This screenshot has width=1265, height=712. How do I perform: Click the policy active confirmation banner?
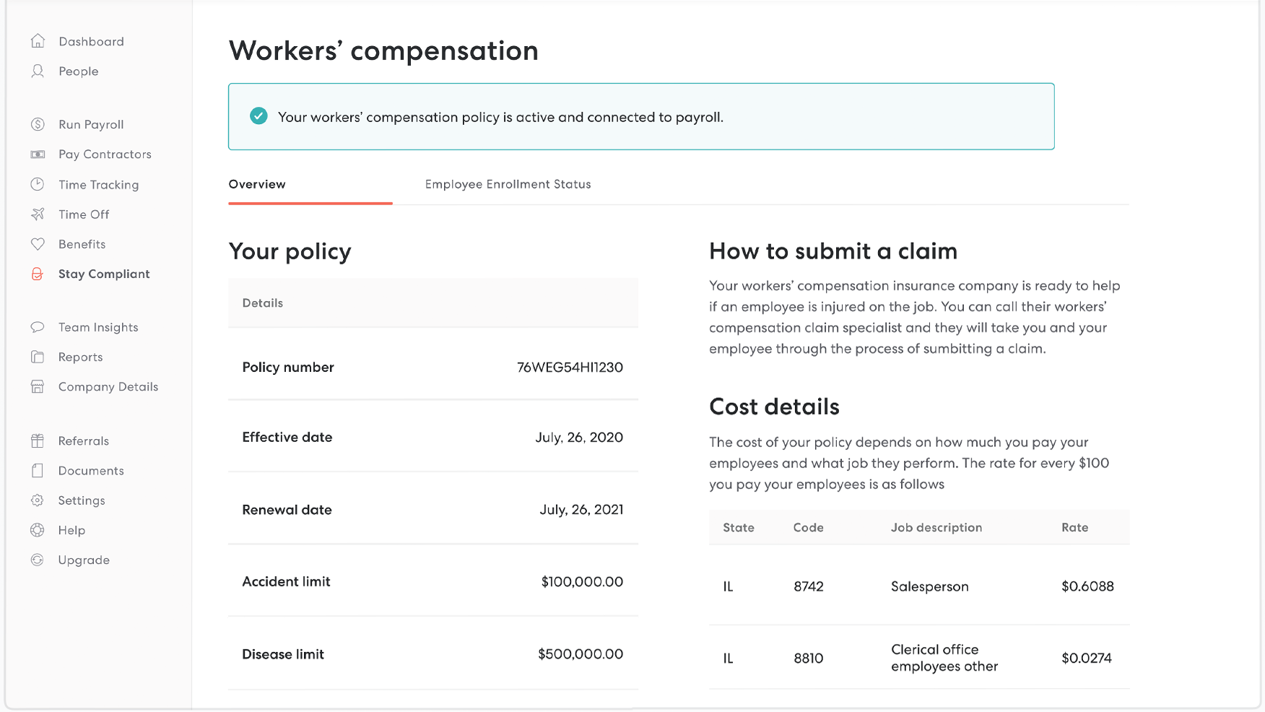click(641, 116)
